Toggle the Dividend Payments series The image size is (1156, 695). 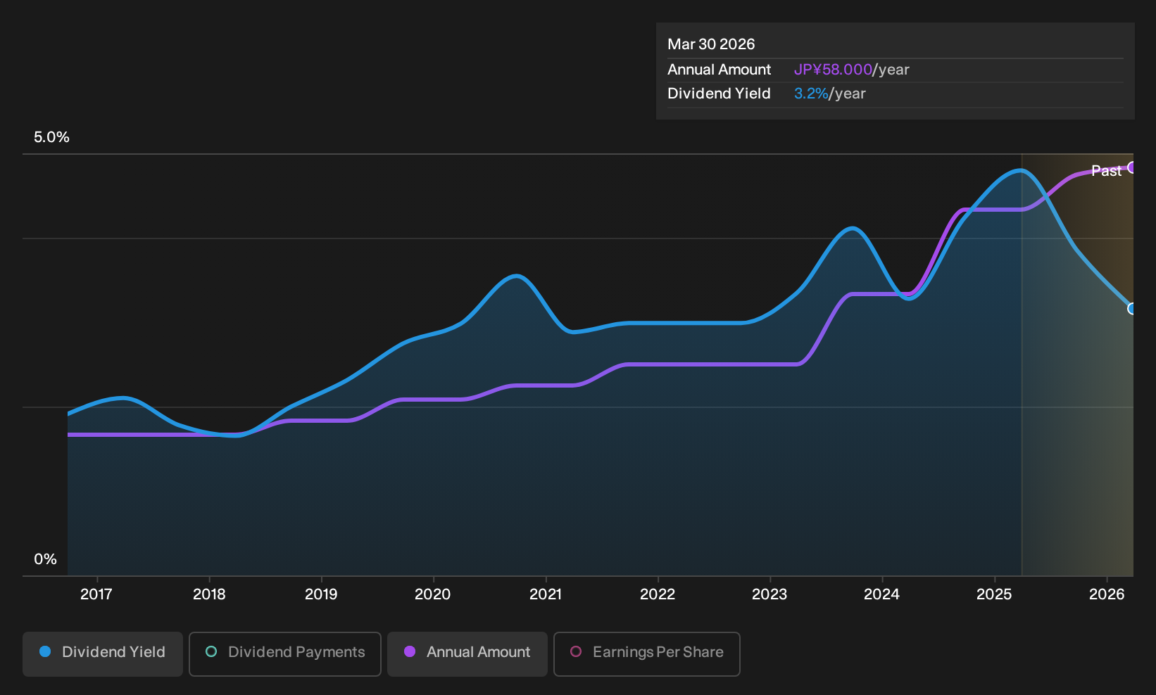[x=285, y=654]
